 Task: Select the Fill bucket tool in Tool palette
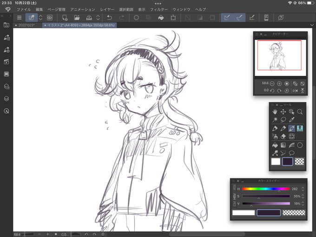pyautogui.click(x=275, y=145)
